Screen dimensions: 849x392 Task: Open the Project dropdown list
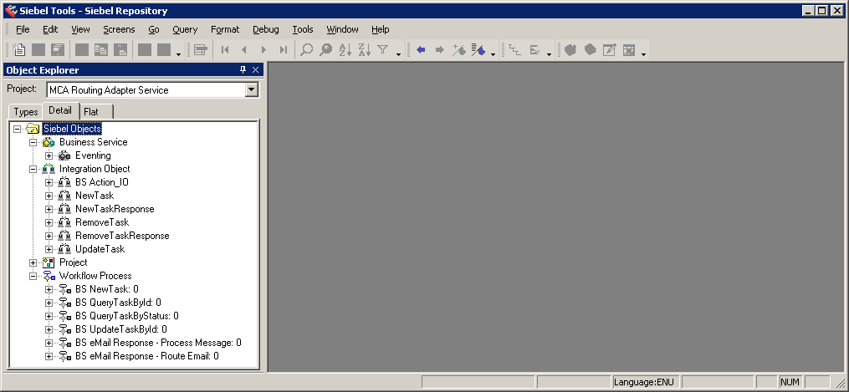tap(251, 89)
